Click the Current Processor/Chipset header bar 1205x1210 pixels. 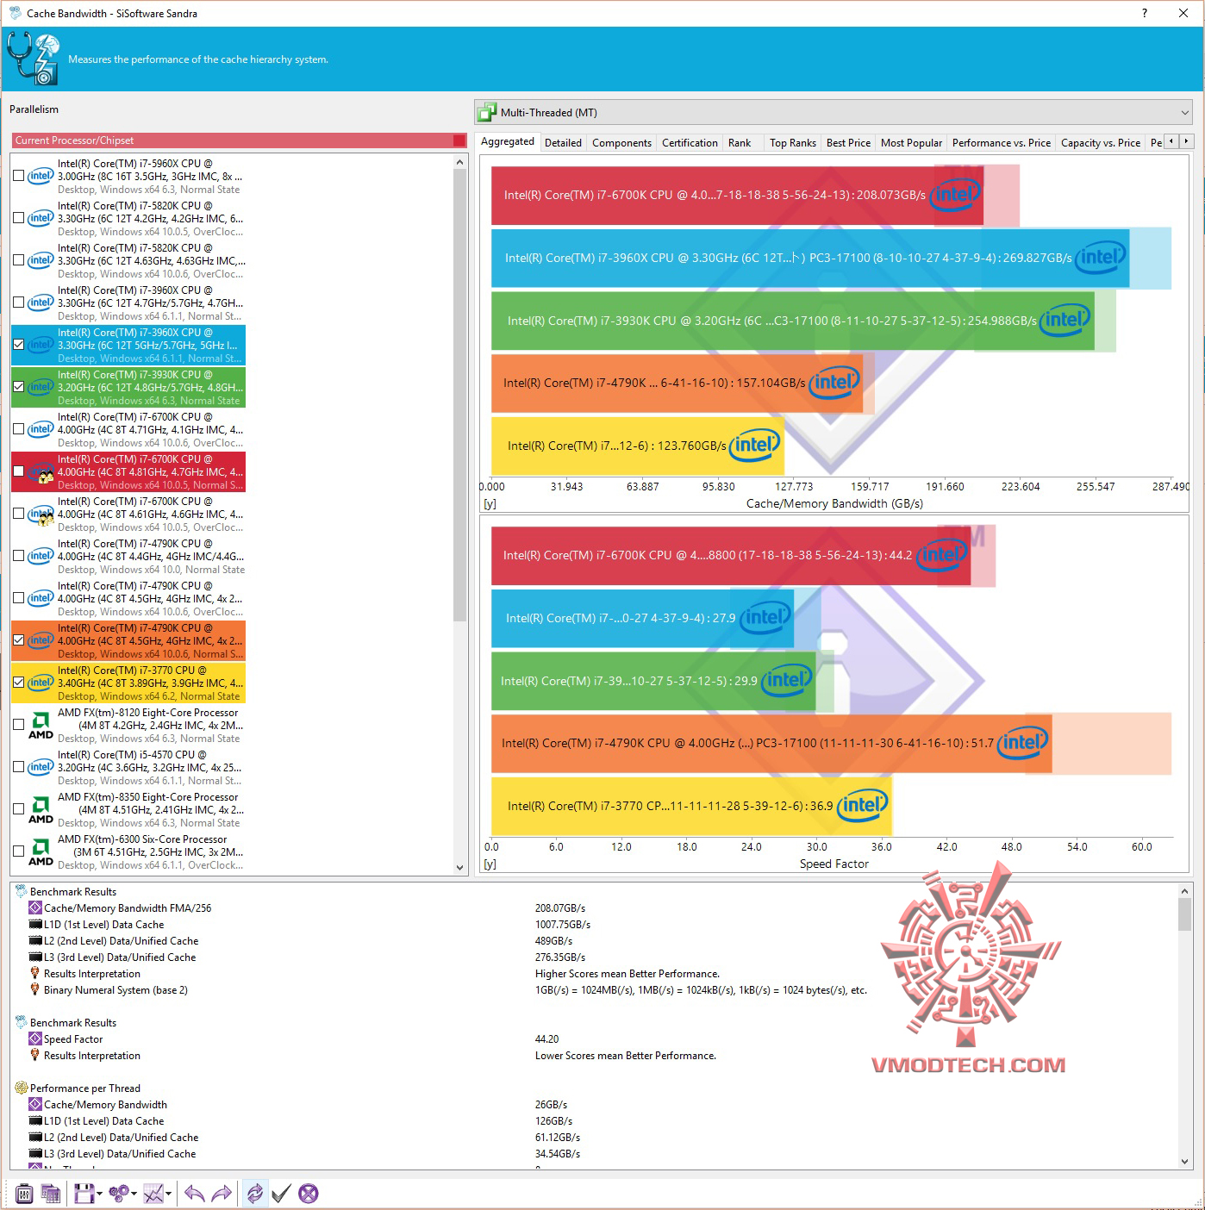tap(240, 140)
